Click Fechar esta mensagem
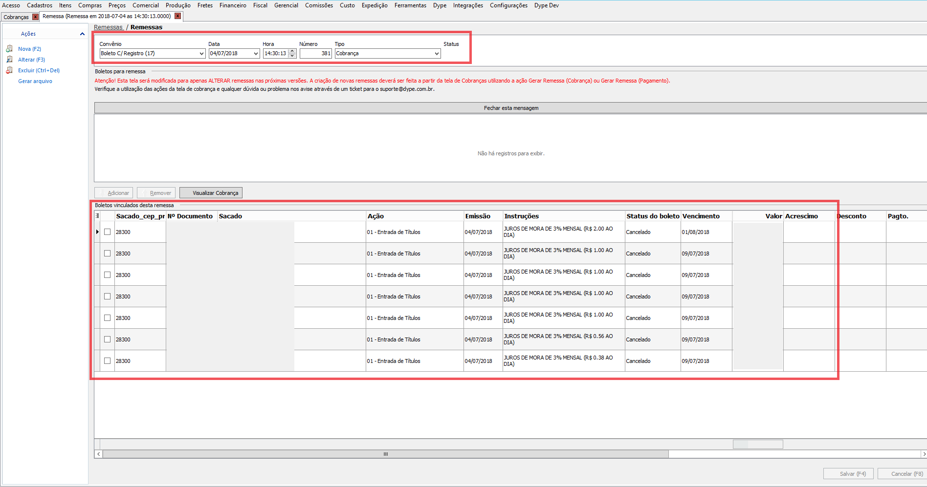The height and width of the screenshot is (487, 927). pos(511,108)
